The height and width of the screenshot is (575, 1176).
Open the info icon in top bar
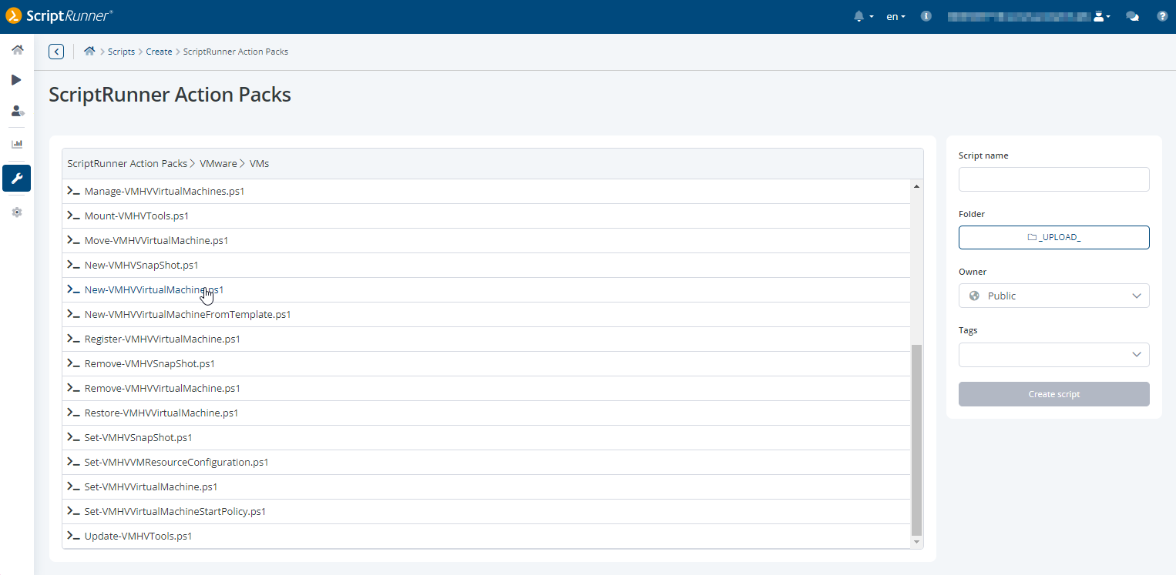point(926,16)
